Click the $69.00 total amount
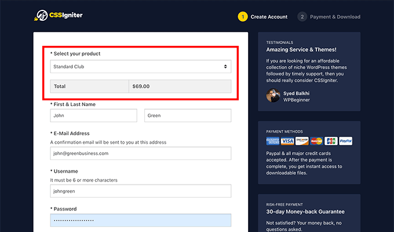This screenshot has width=394, height=232. tap(141, 86)
